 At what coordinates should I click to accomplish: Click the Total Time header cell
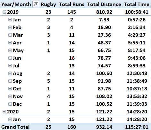(x=137, y=4)
